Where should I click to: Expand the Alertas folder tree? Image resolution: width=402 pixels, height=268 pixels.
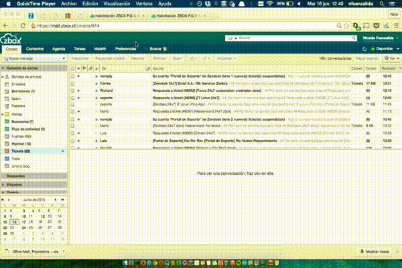pyautogui.click(x=3, y=114)
